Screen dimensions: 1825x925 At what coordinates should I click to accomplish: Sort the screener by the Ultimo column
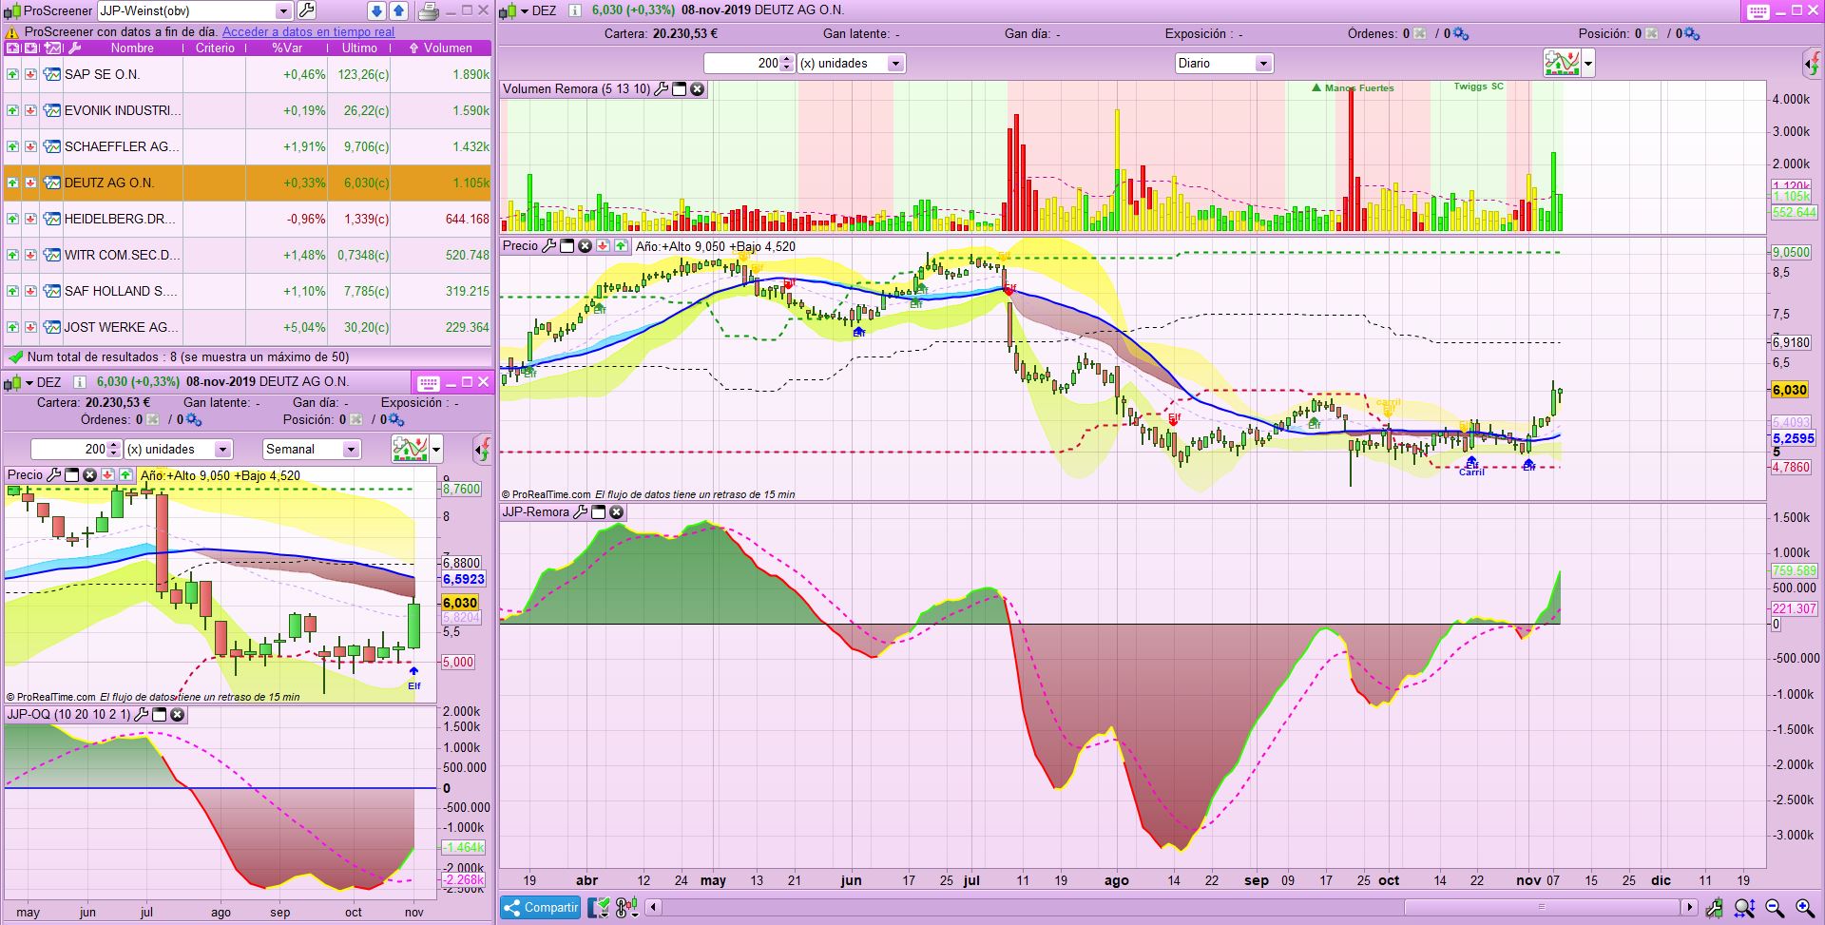click(x=359, y=48)
